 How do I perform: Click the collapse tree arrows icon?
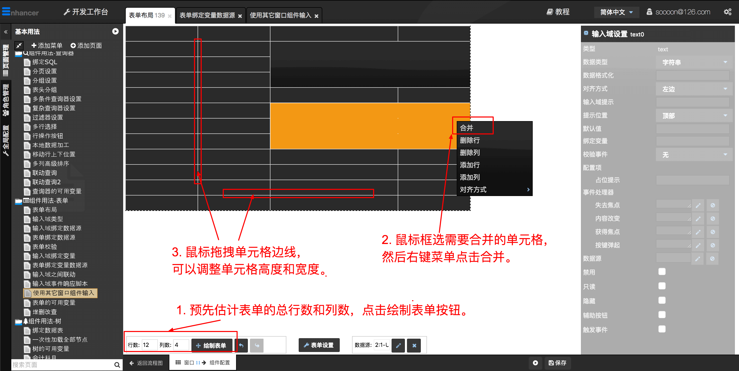[19, 45]
